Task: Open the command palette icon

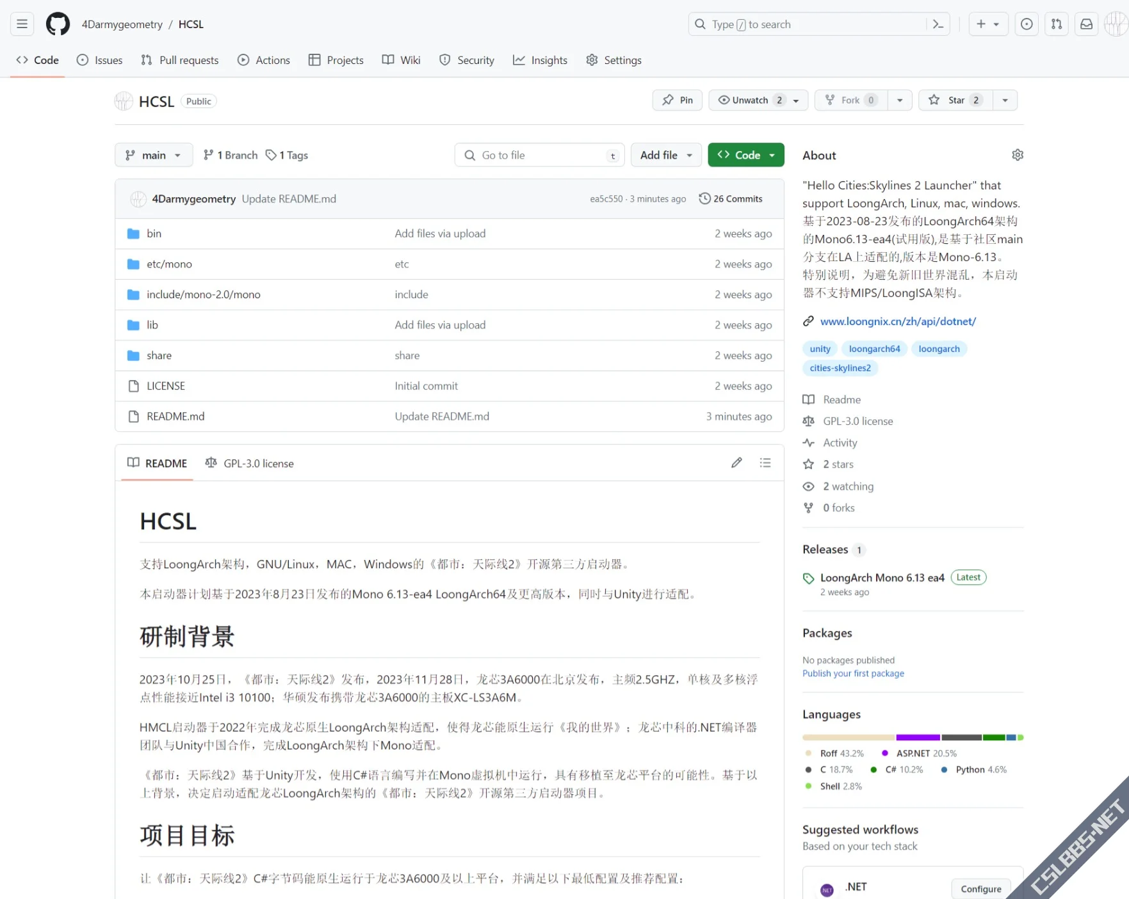Action: coord(938,24)
